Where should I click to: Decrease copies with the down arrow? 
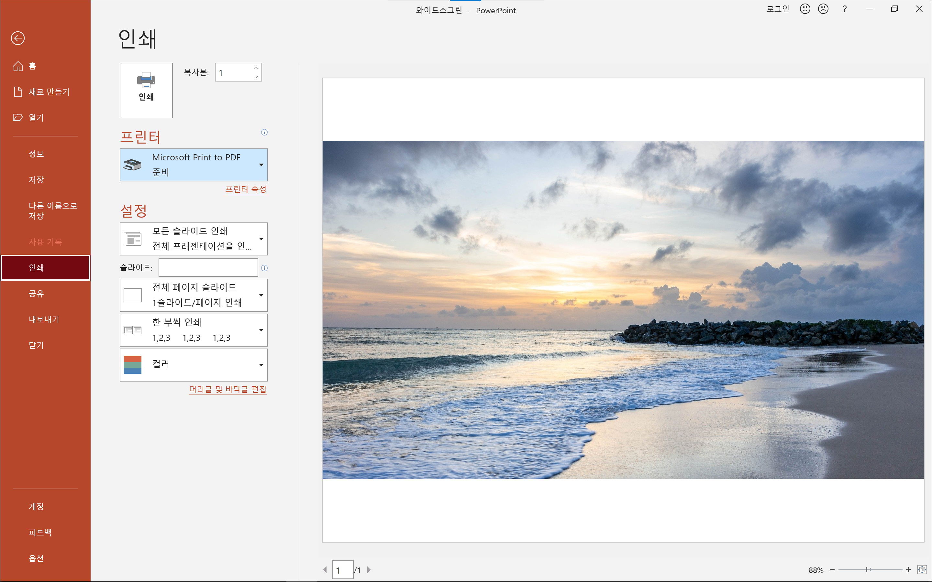(256, 77)
